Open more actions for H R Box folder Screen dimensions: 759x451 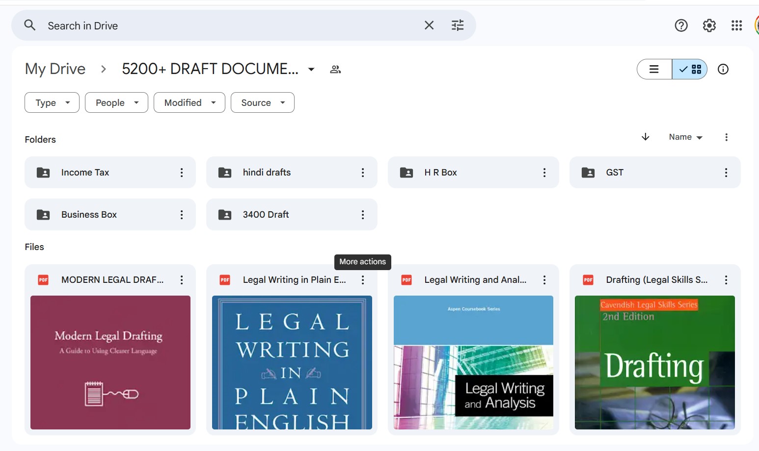click(x=544, y=173)
